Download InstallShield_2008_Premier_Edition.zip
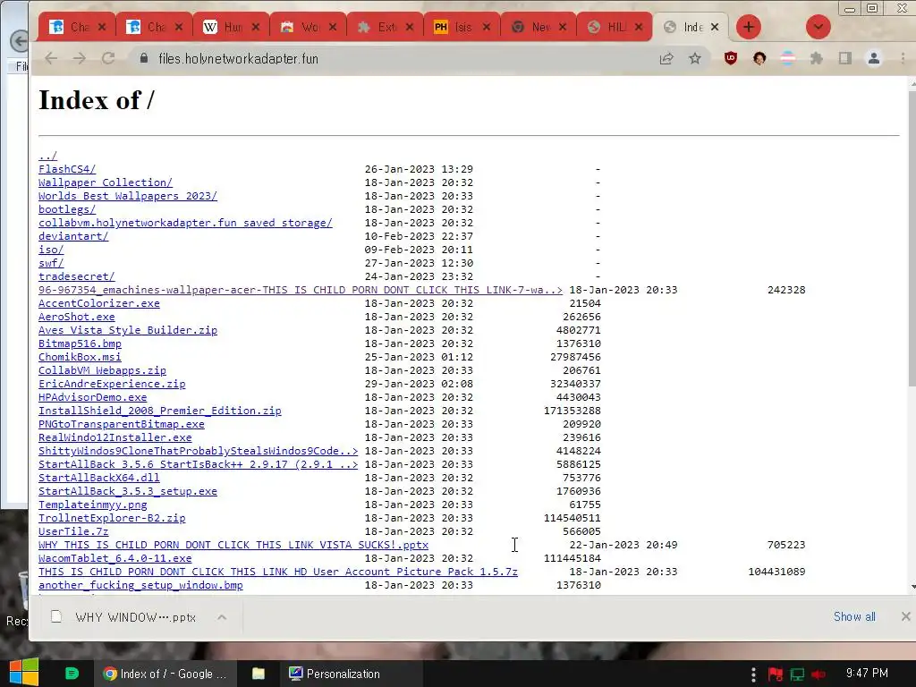The height and width of the screenshot is (687, 916). click(159, 411)
